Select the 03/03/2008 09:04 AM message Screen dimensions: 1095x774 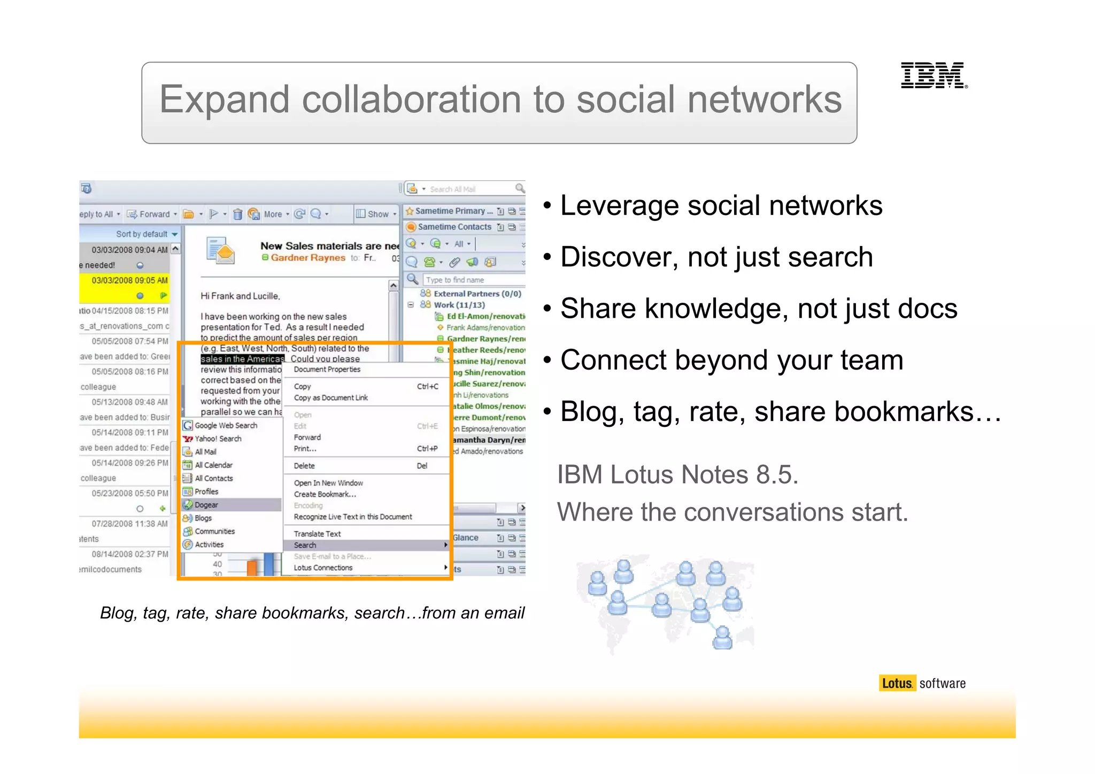[x=125, y=257]
